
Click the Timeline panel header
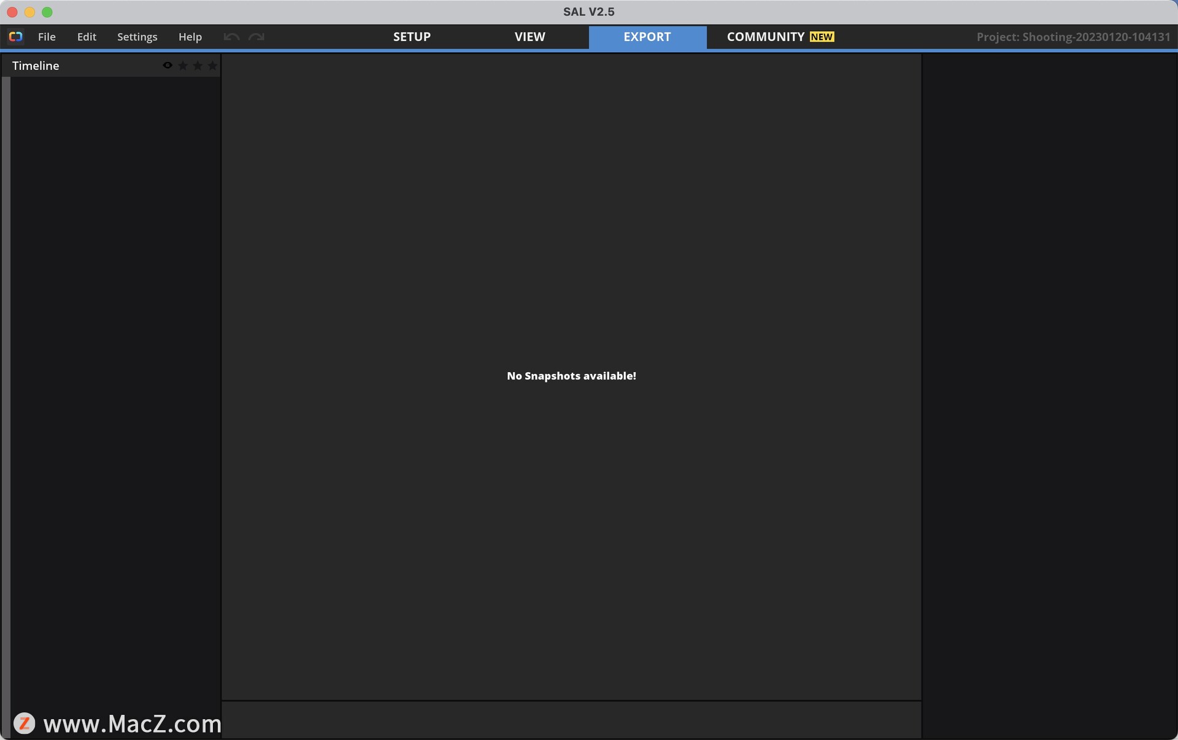(x=36, y=66)
